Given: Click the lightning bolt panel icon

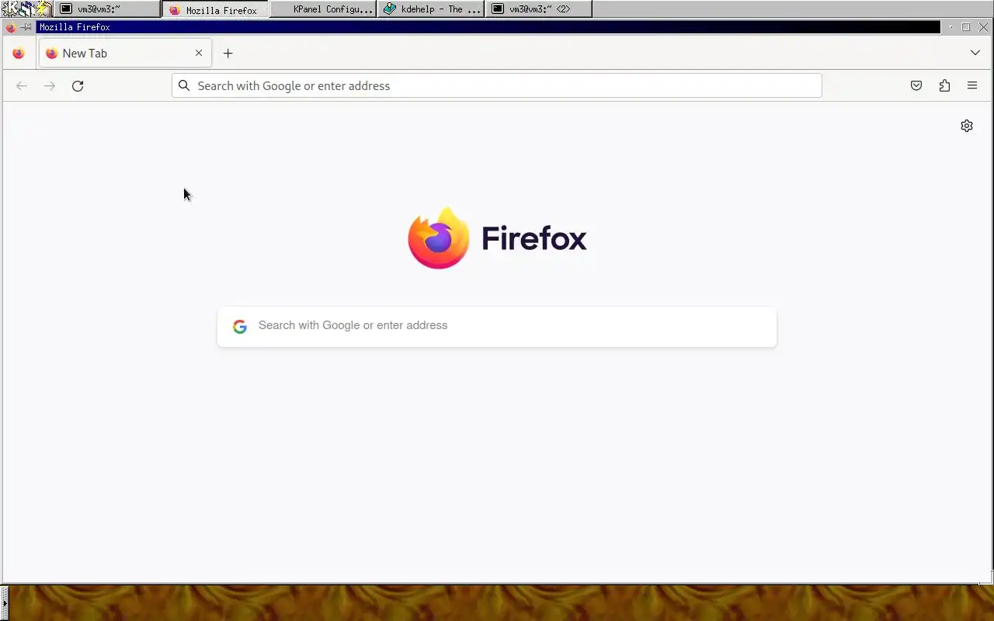Looking at the screenshot, I should 44,9.
